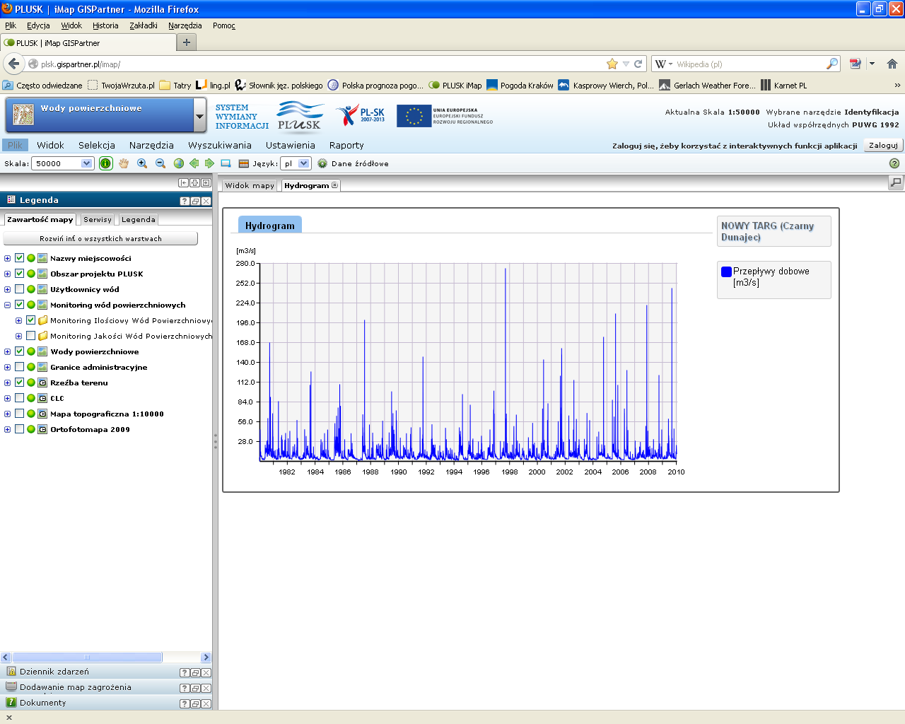Uncheck the Obszar projektu PLUSK checkbox
This screenshot has width=905, height=724.
pyautogui.click(x=19, y=274)
